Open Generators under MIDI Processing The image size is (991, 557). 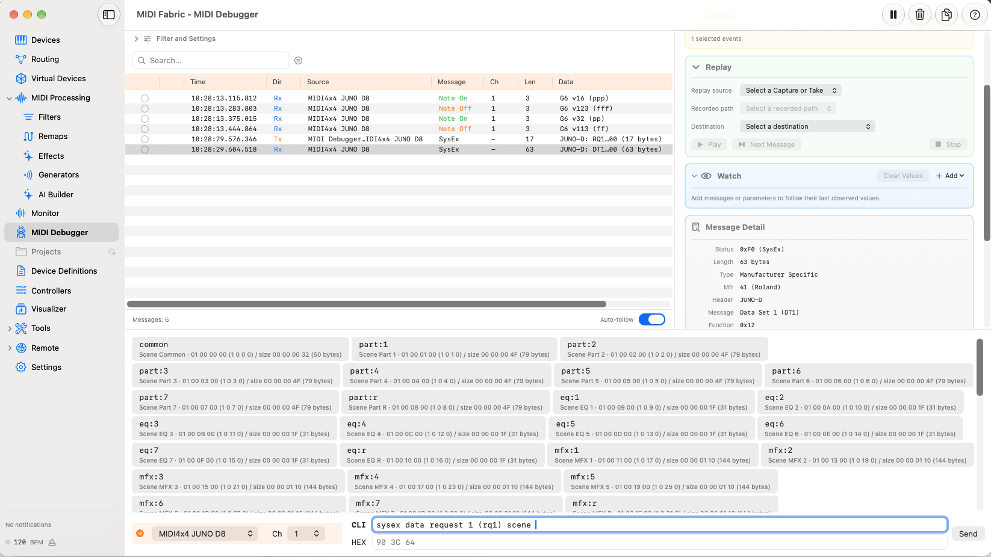(x=58, y=174)
